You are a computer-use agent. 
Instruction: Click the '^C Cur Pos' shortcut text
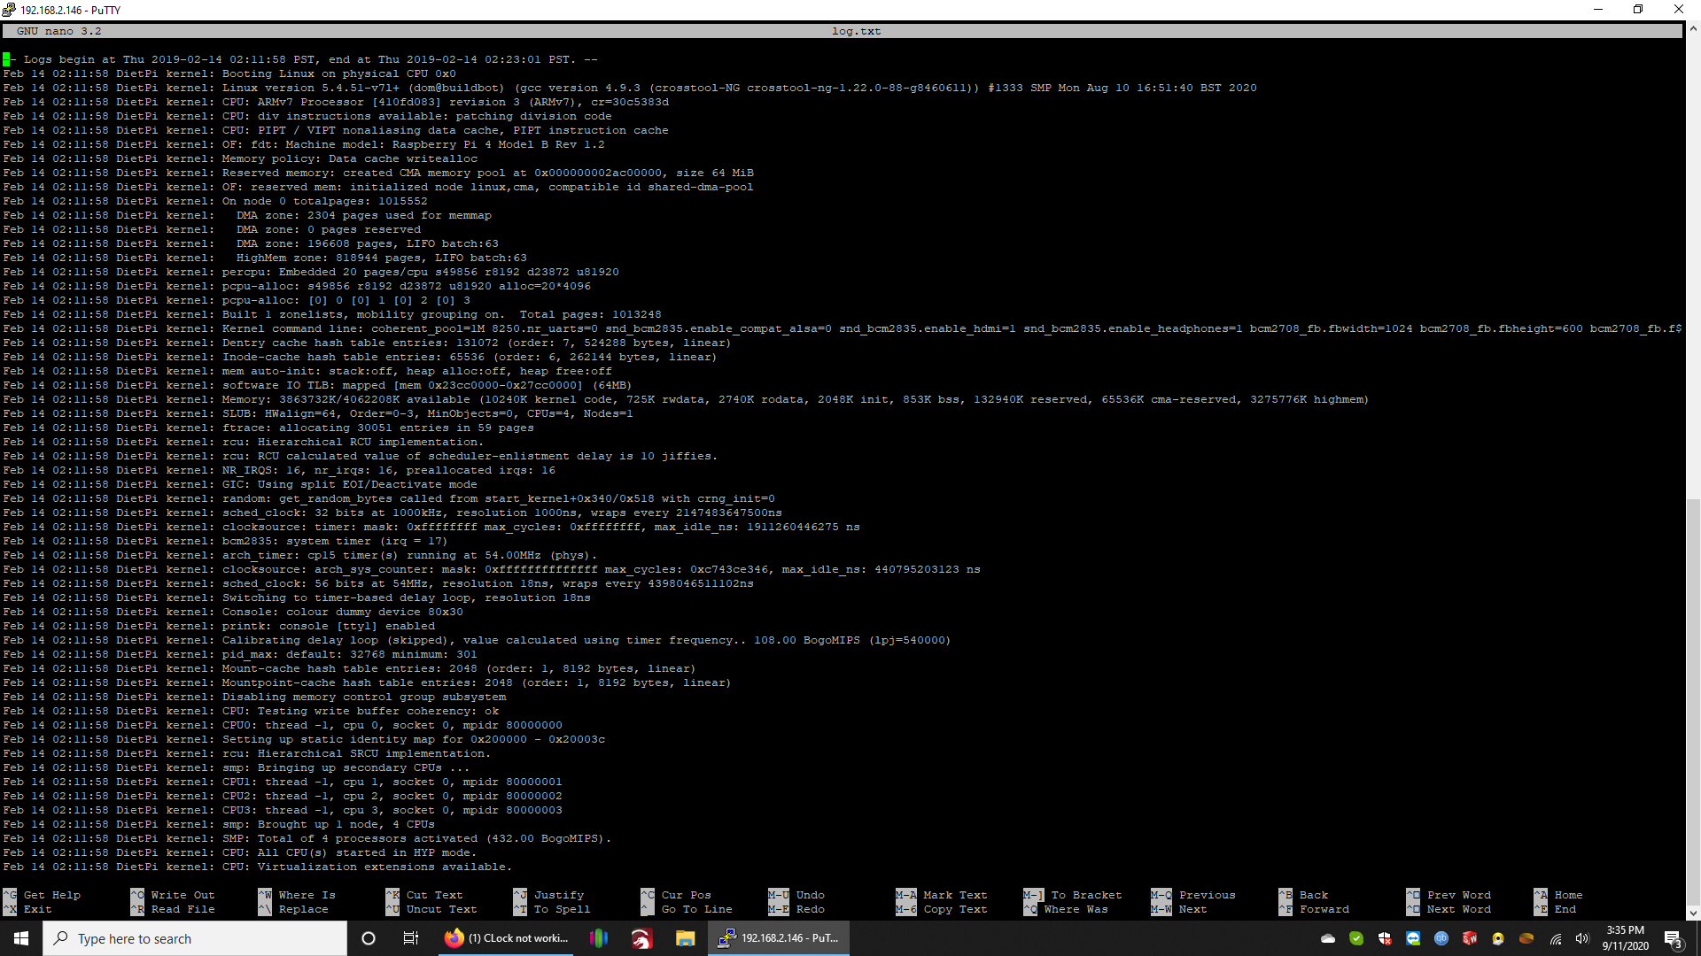[676, 895]
